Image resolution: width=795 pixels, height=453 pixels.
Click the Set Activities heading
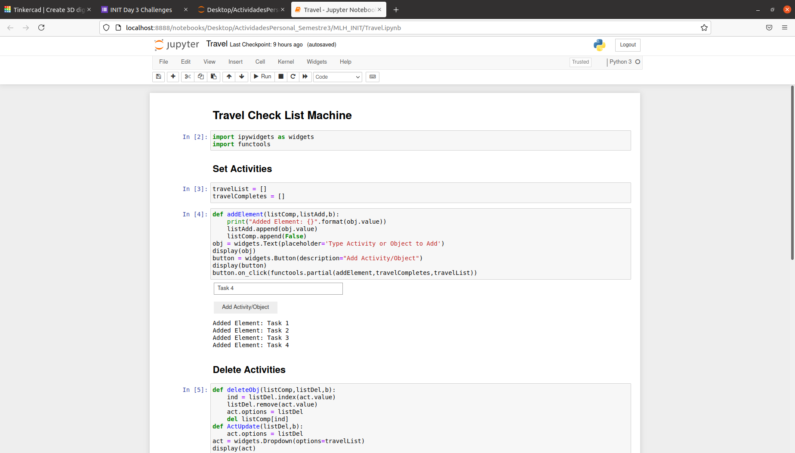242,169
